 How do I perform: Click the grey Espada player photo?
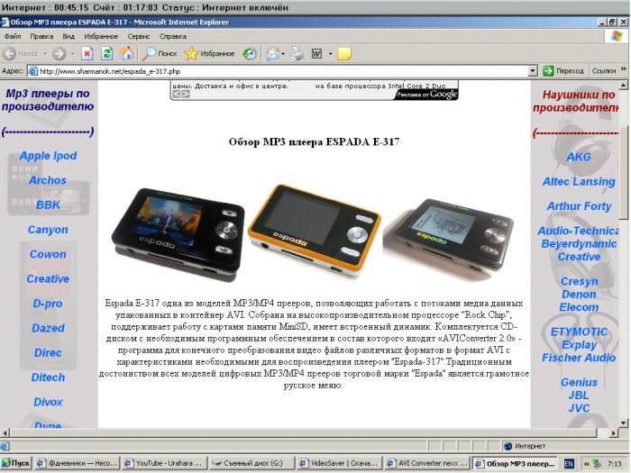(449, 240)
